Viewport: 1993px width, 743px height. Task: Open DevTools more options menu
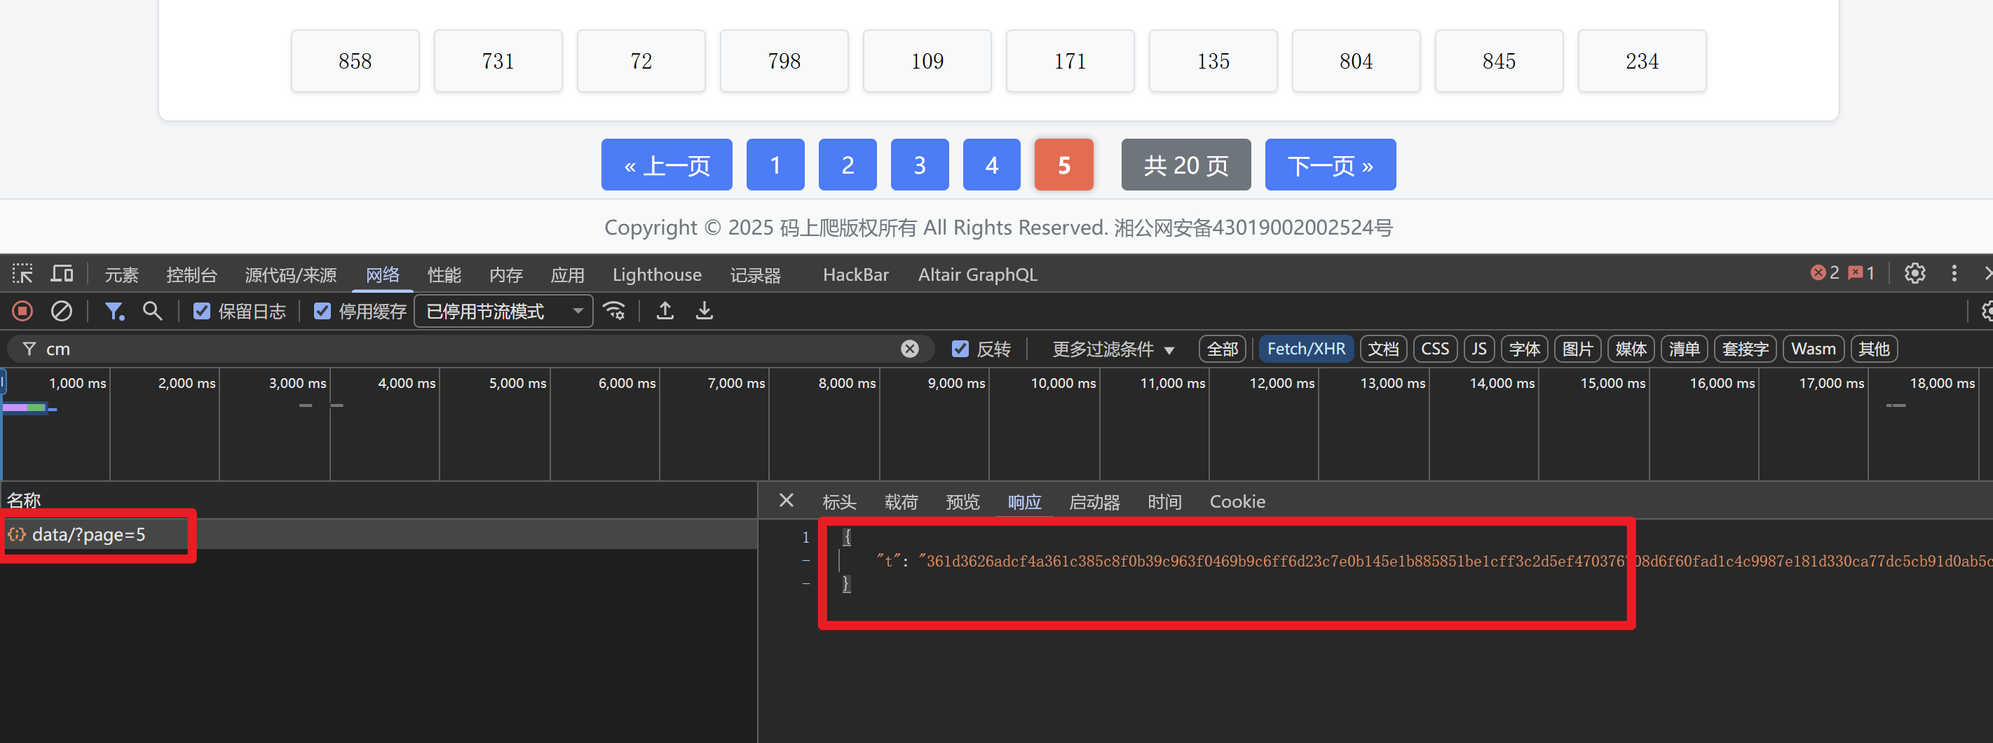point(1954,273)
